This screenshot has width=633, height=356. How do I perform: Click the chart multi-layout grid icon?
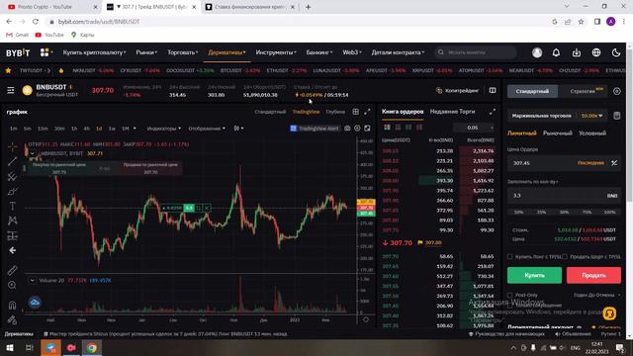point(356,112)
